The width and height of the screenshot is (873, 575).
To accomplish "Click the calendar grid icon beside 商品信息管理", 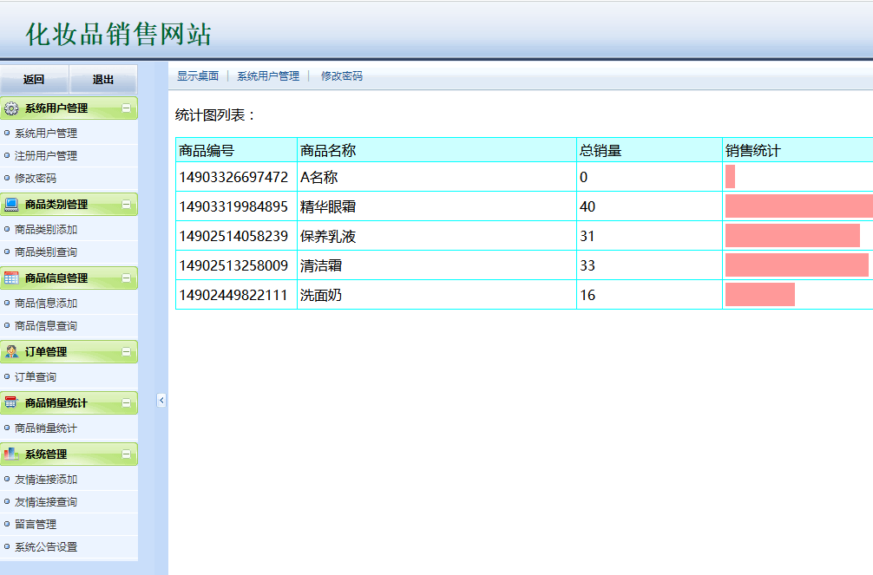I will point(11,278).
